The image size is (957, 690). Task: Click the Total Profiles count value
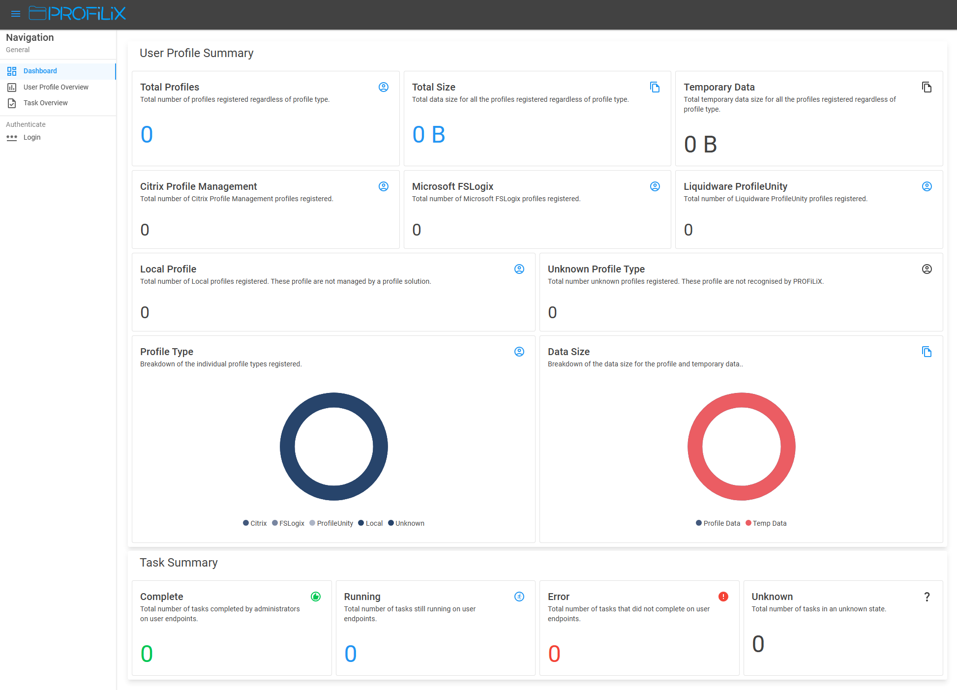coord(147,135)
